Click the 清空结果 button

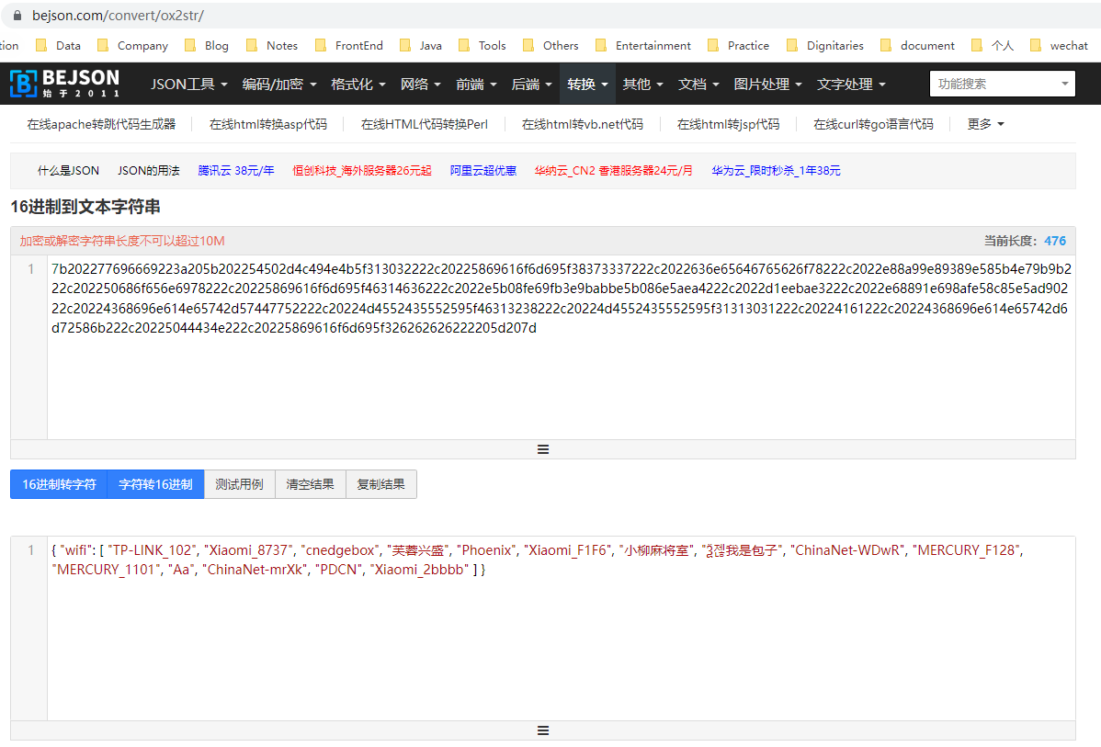[x=310, y=484]
